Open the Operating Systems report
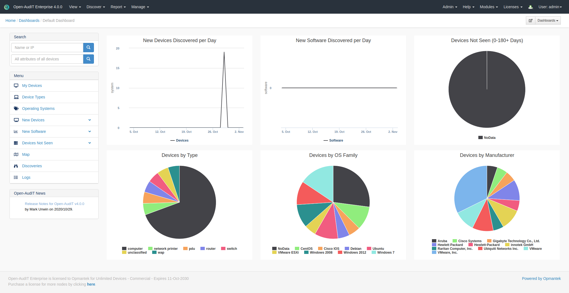Viewport: 569px width, 293px height. (38, 109)
